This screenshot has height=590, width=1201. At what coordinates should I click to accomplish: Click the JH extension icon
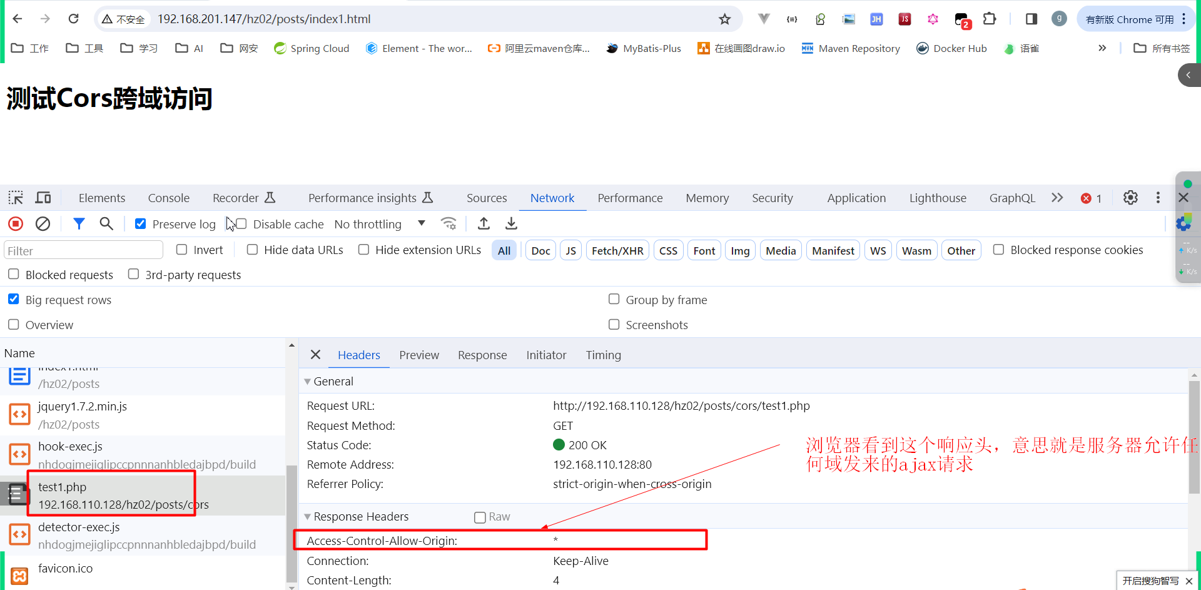click(876, 19)
